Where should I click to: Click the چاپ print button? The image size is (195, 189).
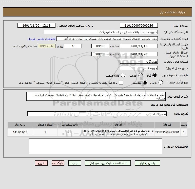tap(75, 163)
